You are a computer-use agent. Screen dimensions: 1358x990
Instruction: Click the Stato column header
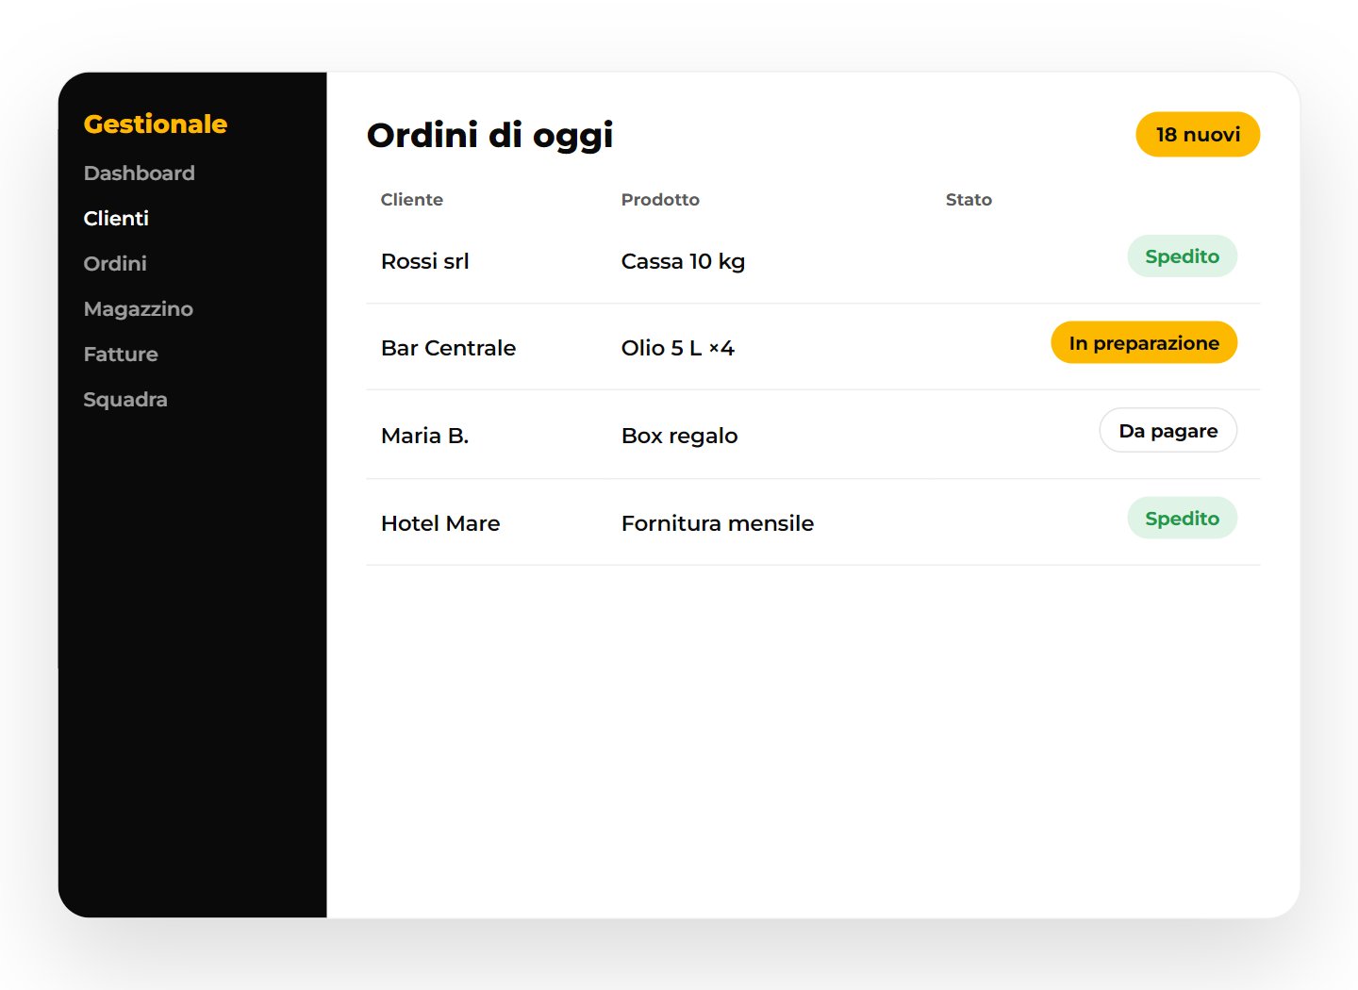(x=969, y=200)
